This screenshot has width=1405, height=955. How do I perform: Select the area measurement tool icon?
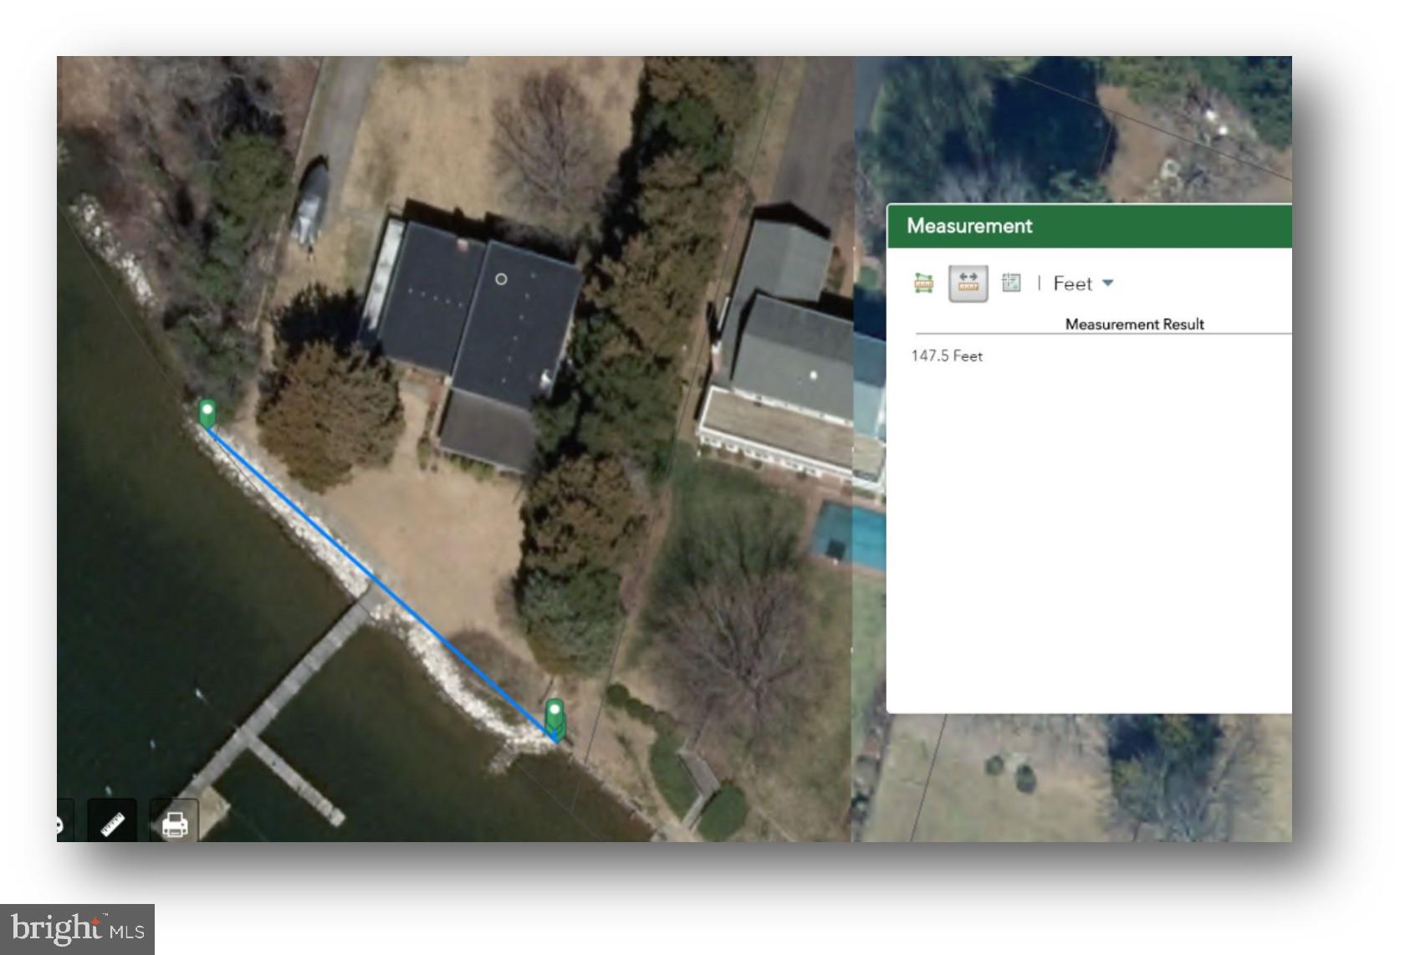pyautogui.click(x=923, y=283)
